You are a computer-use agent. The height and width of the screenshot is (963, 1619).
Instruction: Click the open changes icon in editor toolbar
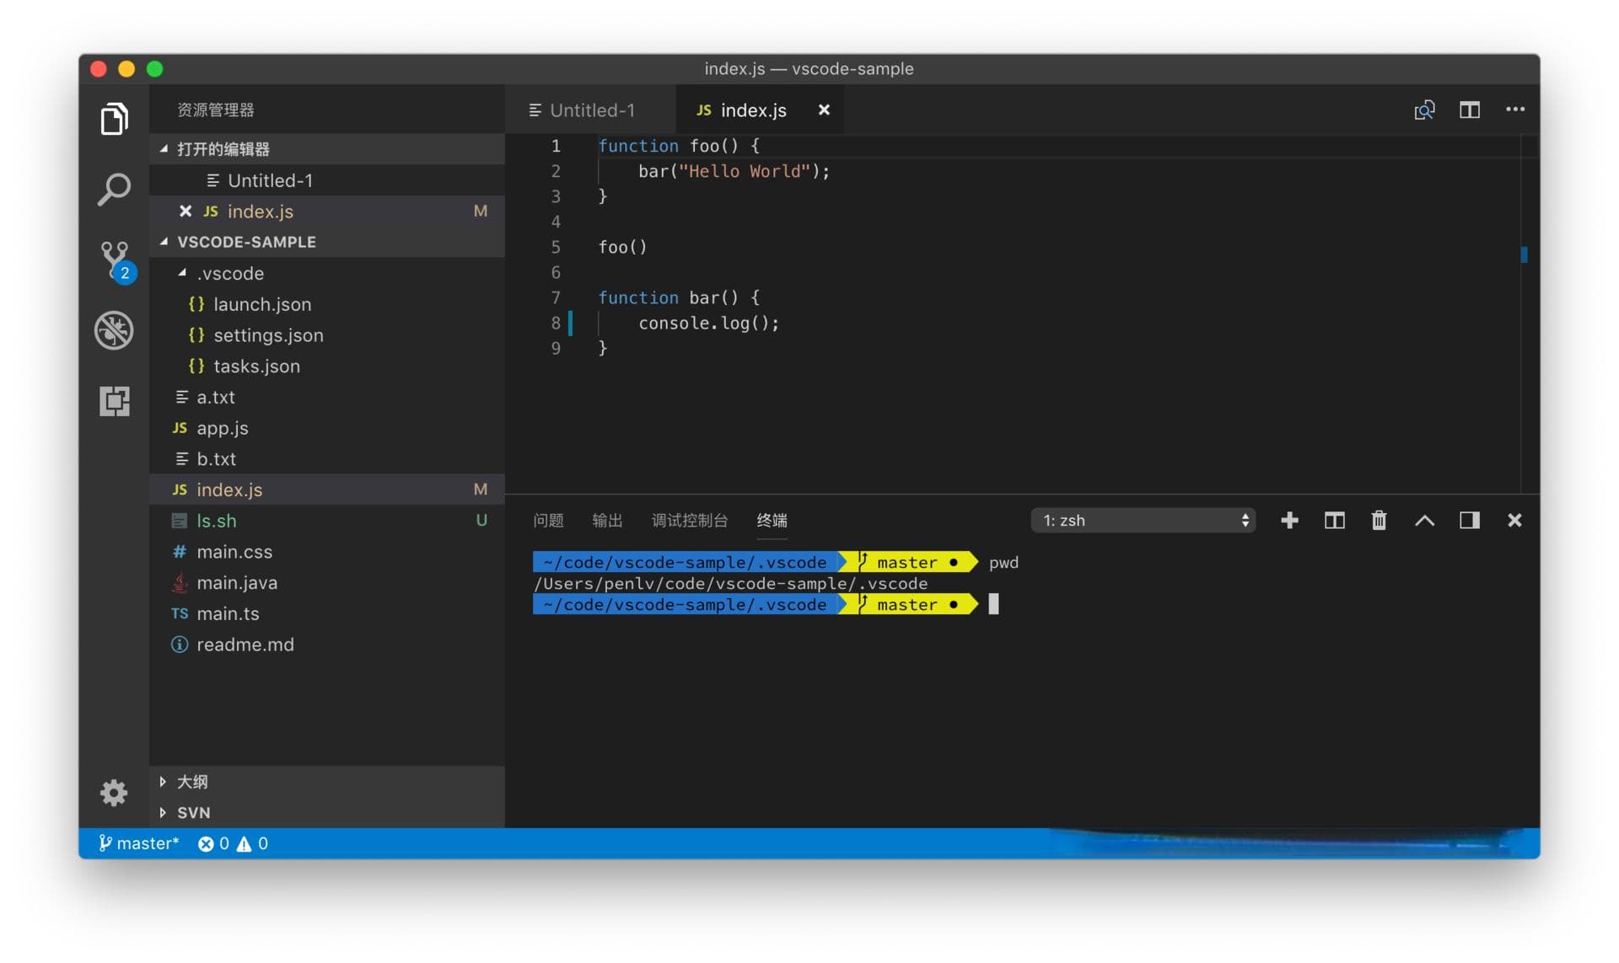1424,110
